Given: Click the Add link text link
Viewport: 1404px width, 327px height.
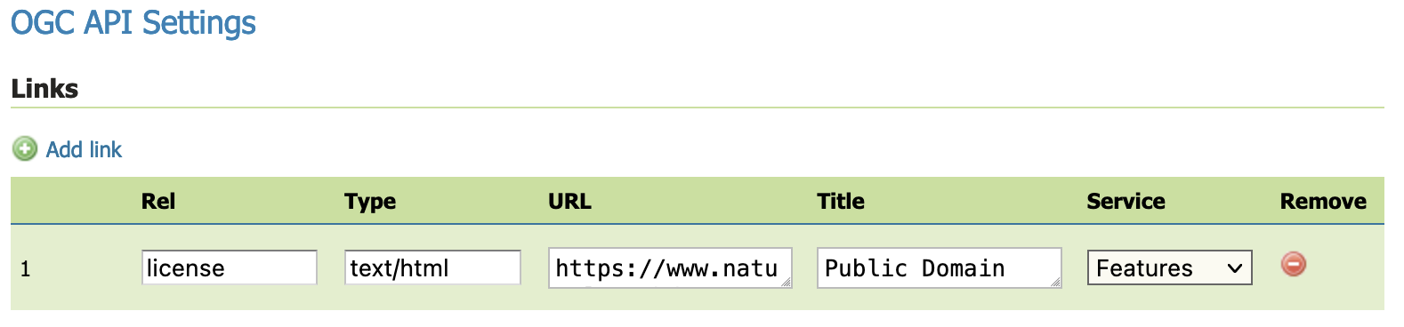Looking at the screenshot, I should click(84, 149).
